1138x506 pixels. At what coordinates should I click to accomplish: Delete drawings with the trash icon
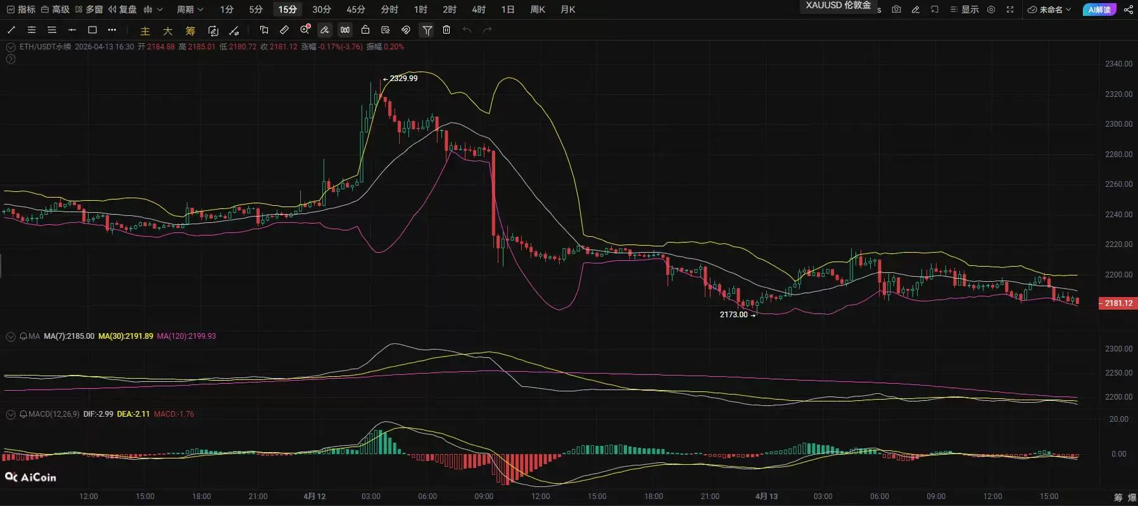click(x=446, y=30)
